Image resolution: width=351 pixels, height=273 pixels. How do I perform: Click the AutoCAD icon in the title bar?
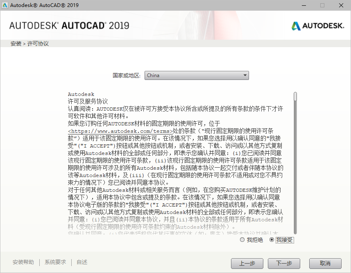(5, 5)
